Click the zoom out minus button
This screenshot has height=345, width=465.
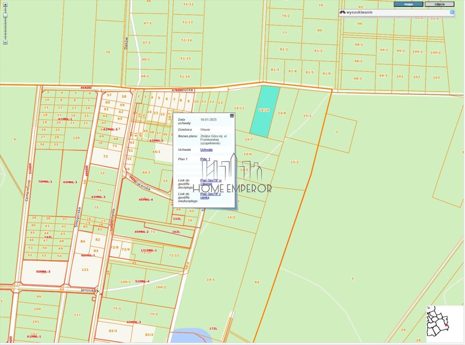pyautogui.click(x=5, y=42)
